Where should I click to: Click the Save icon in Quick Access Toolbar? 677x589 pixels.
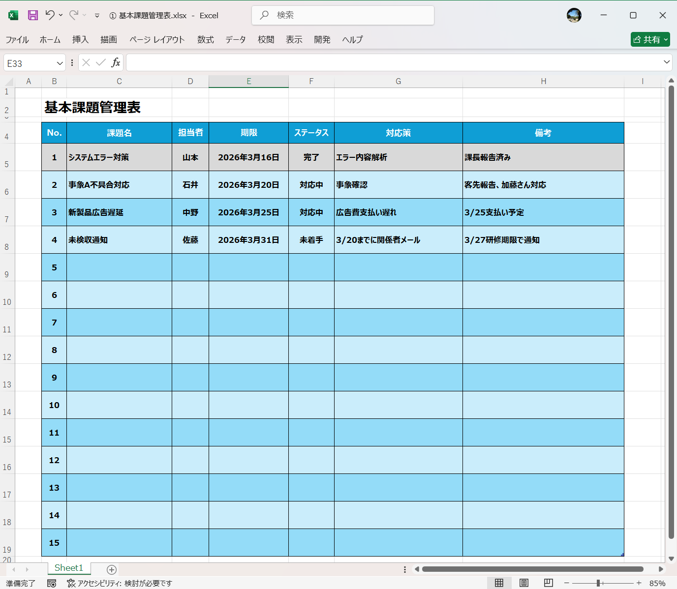click(32, 15)
